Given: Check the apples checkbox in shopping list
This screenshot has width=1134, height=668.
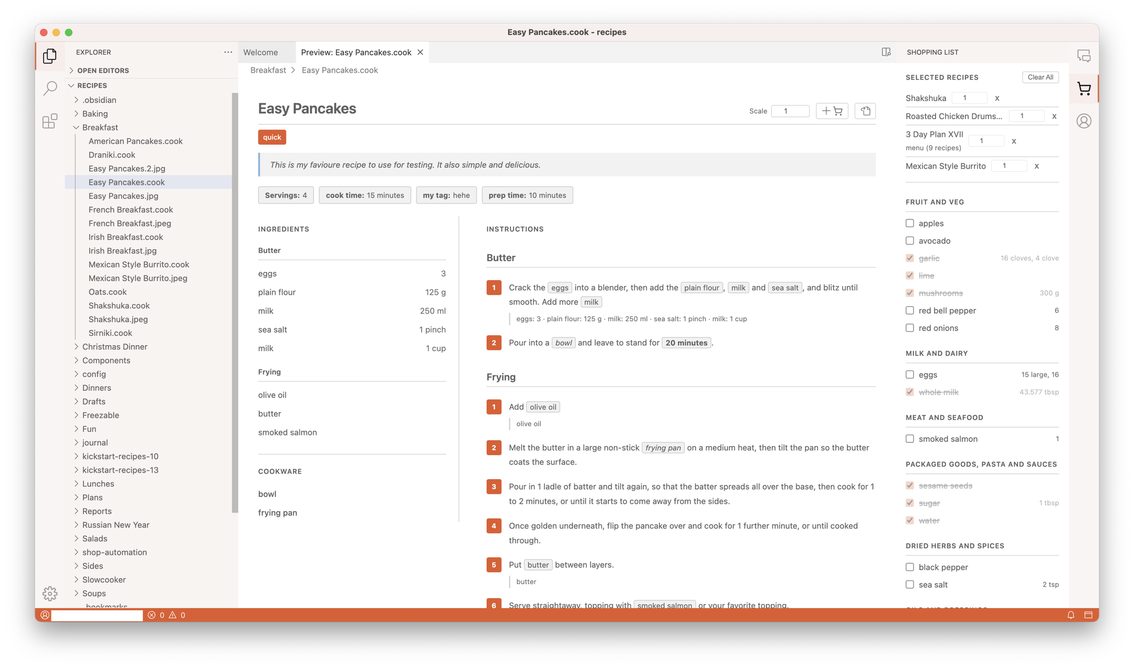Looking at the screenshot, I should click(x=910, y=223).
